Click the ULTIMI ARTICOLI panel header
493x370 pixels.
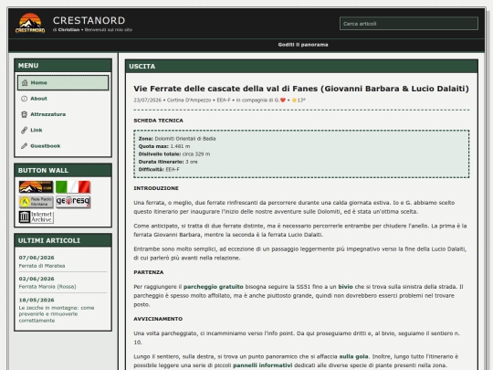[x=63, y=240]
